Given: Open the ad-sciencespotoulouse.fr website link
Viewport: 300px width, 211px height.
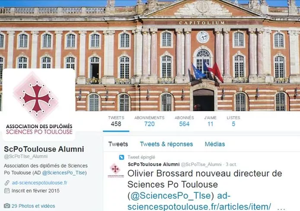Looking at the screenshot, I should tap(39, 183).
